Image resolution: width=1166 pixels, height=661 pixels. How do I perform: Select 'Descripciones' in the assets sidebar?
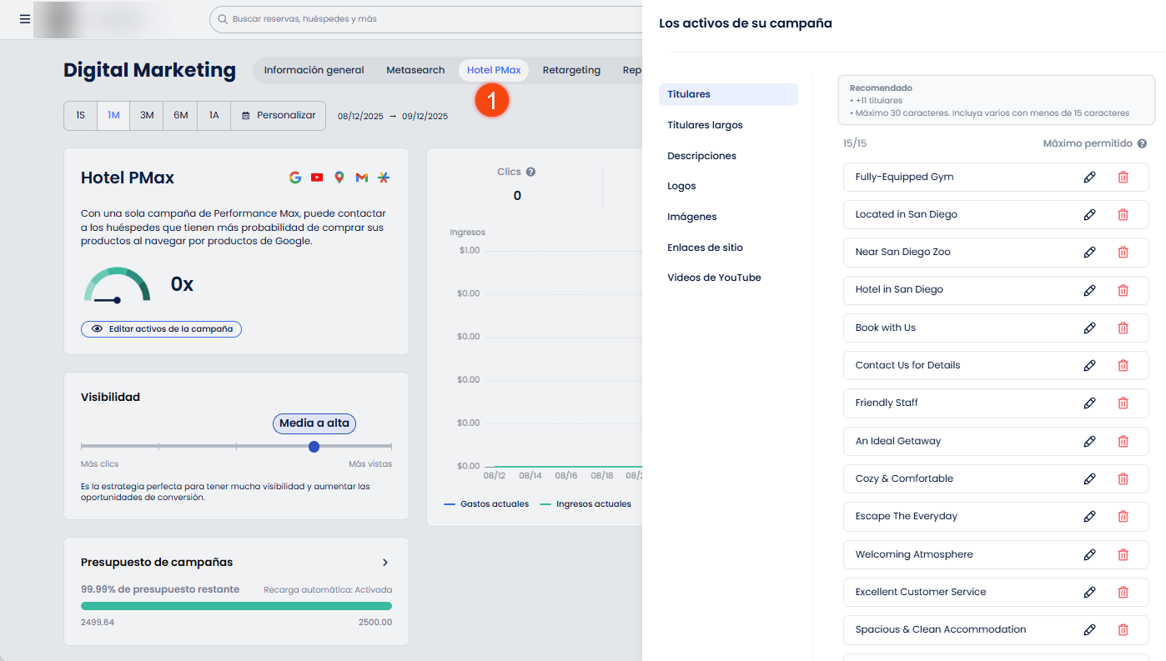pos(701,155)
